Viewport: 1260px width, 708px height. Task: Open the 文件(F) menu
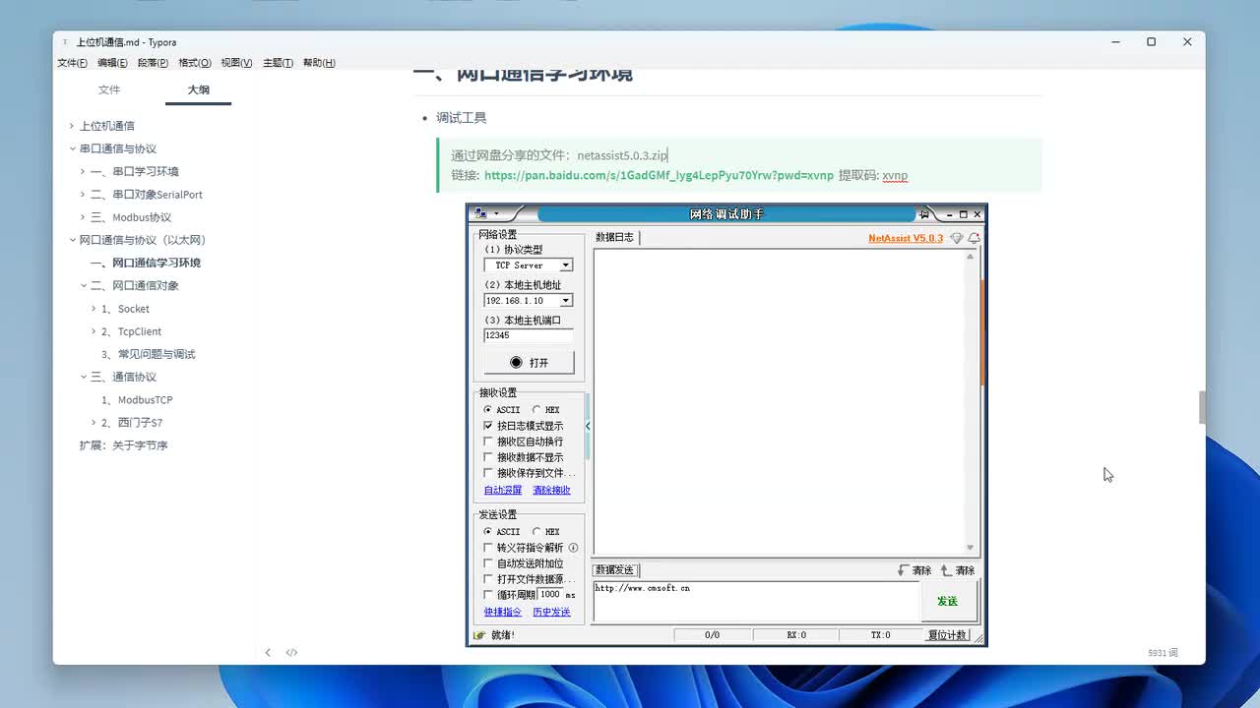(x=72, y=63)
